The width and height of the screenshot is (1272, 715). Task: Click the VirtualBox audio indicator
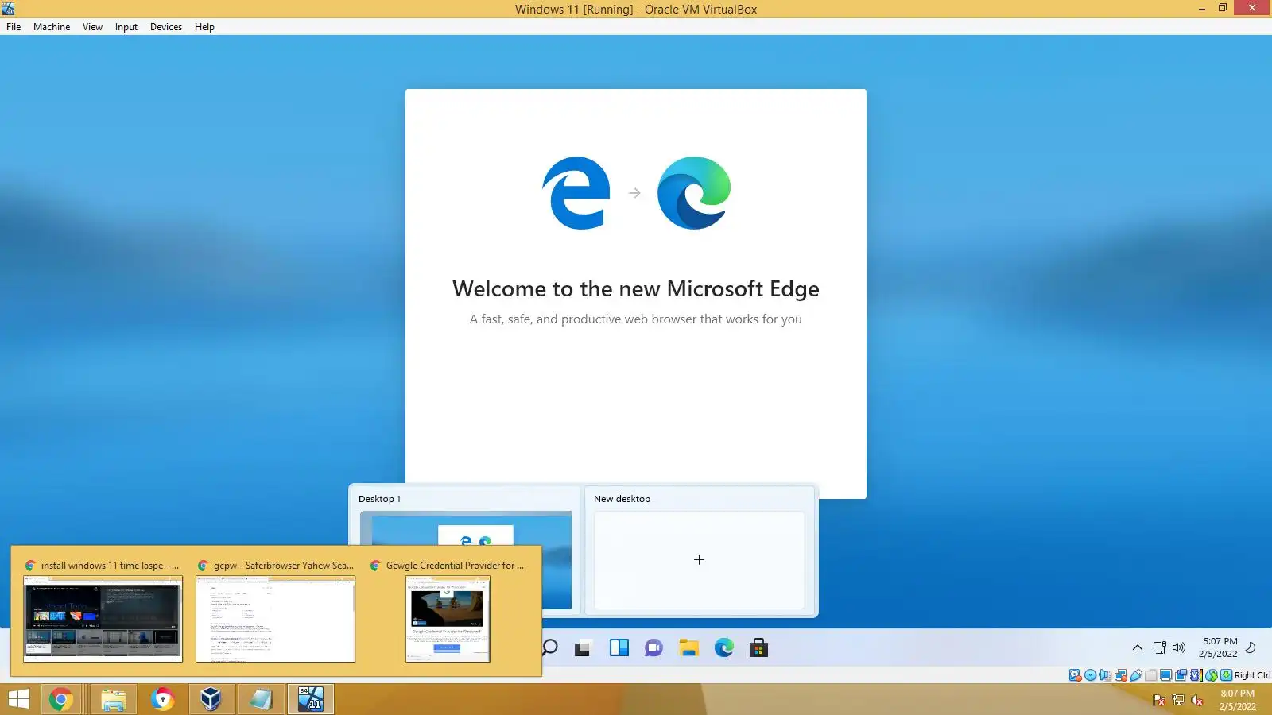(x=1105, y=675)
